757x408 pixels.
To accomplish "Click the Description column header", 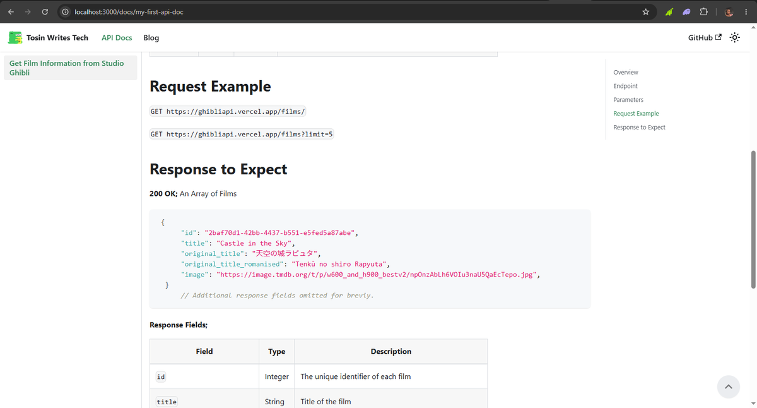I will pyautogui.click(x=391, y=352).
